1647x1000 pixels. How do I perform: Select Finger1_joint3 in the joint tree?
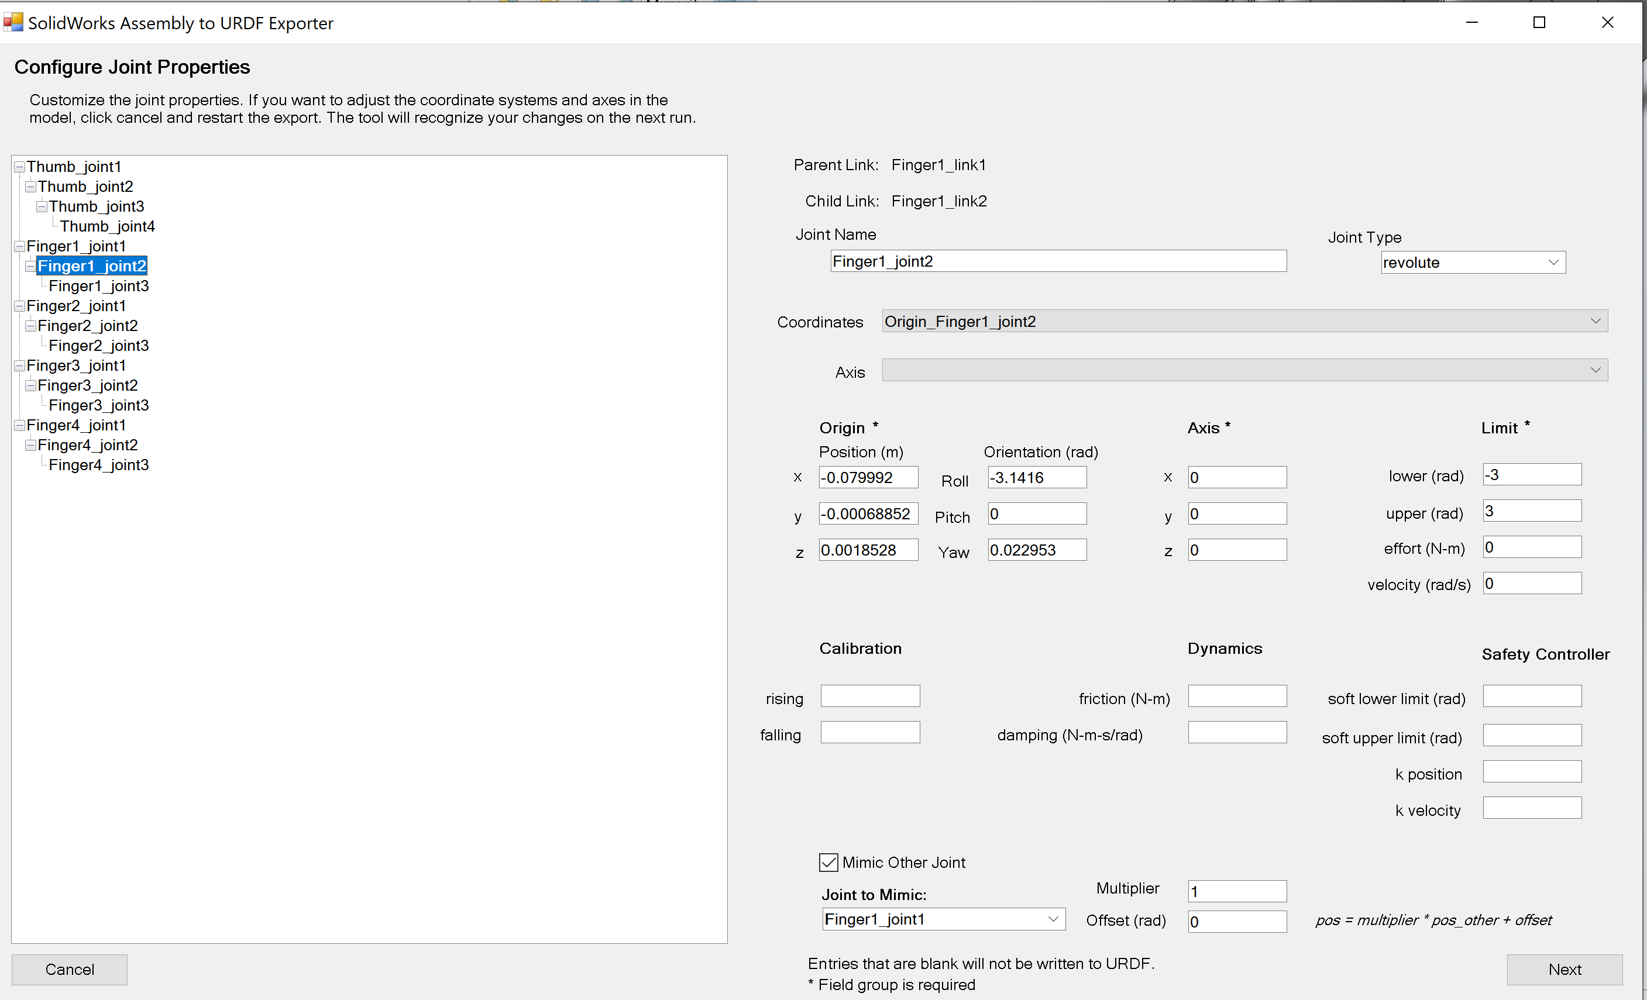pos(99,286)
